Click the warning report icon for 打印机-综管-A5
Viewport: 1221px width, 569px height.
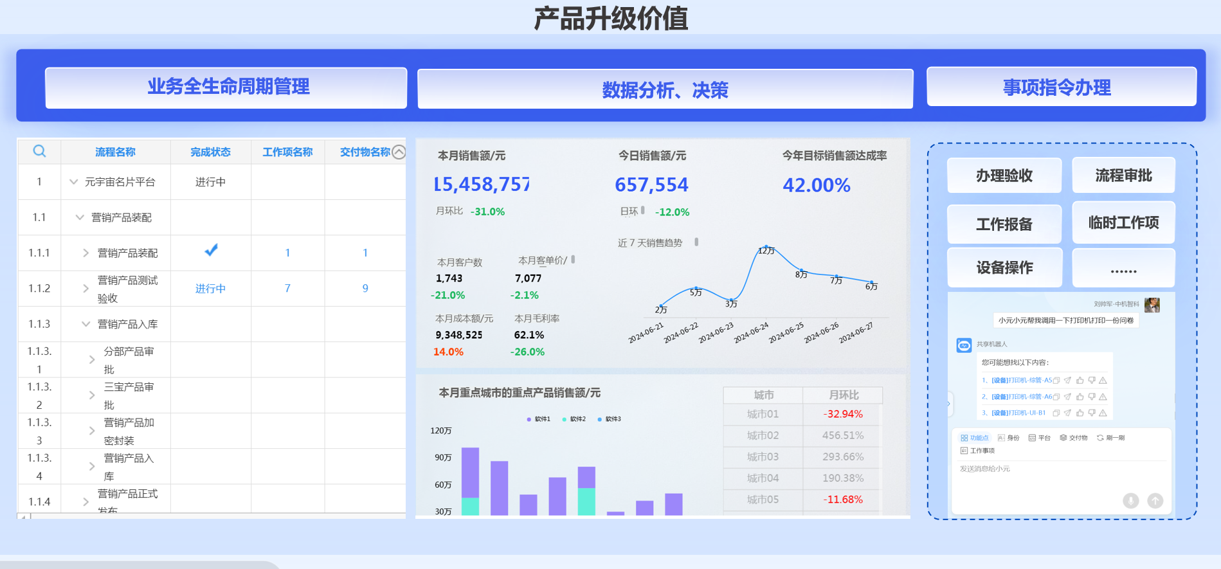(1103, 381)
